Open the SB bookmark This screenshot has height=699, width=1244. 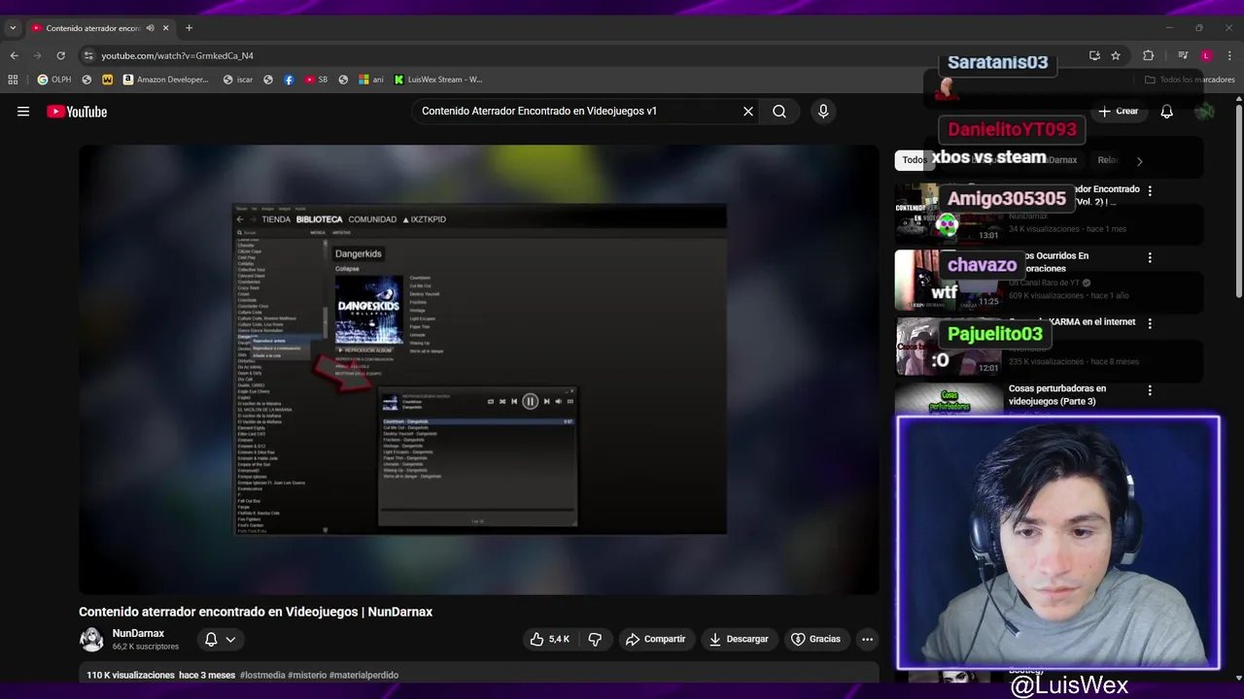[x=316, y=80]
